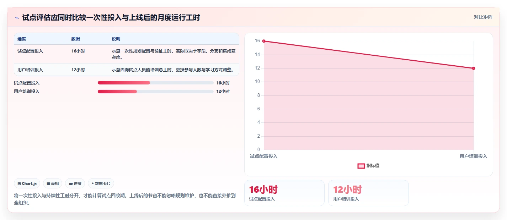Click the footnote starting 将一次性投入
The width and height of the screenshot is (507, 220).
(x=125, y=199)
